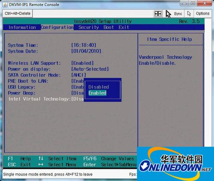Click the Power on display label

tap(29, 69)
